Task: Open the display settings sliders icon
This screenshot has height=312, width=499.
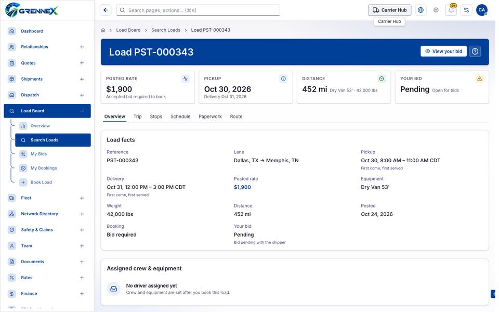Action: [467, 10]
